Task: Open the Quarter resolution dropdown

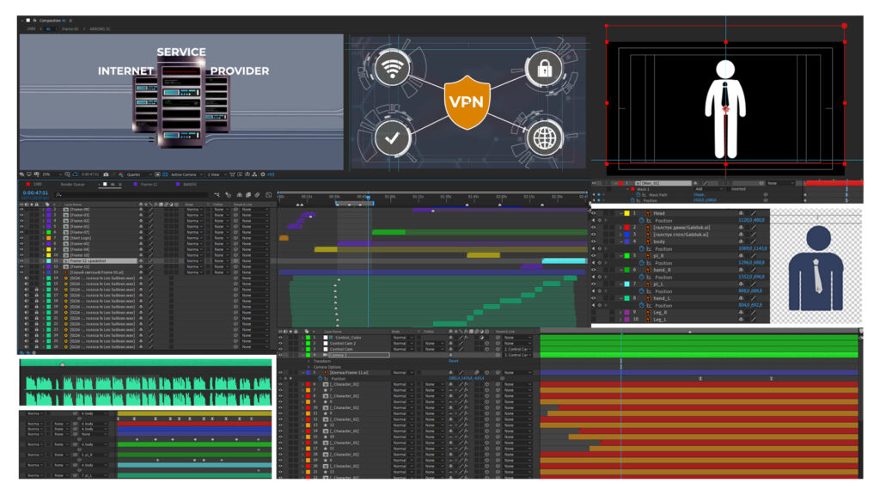Action: [x=137, y=174]
